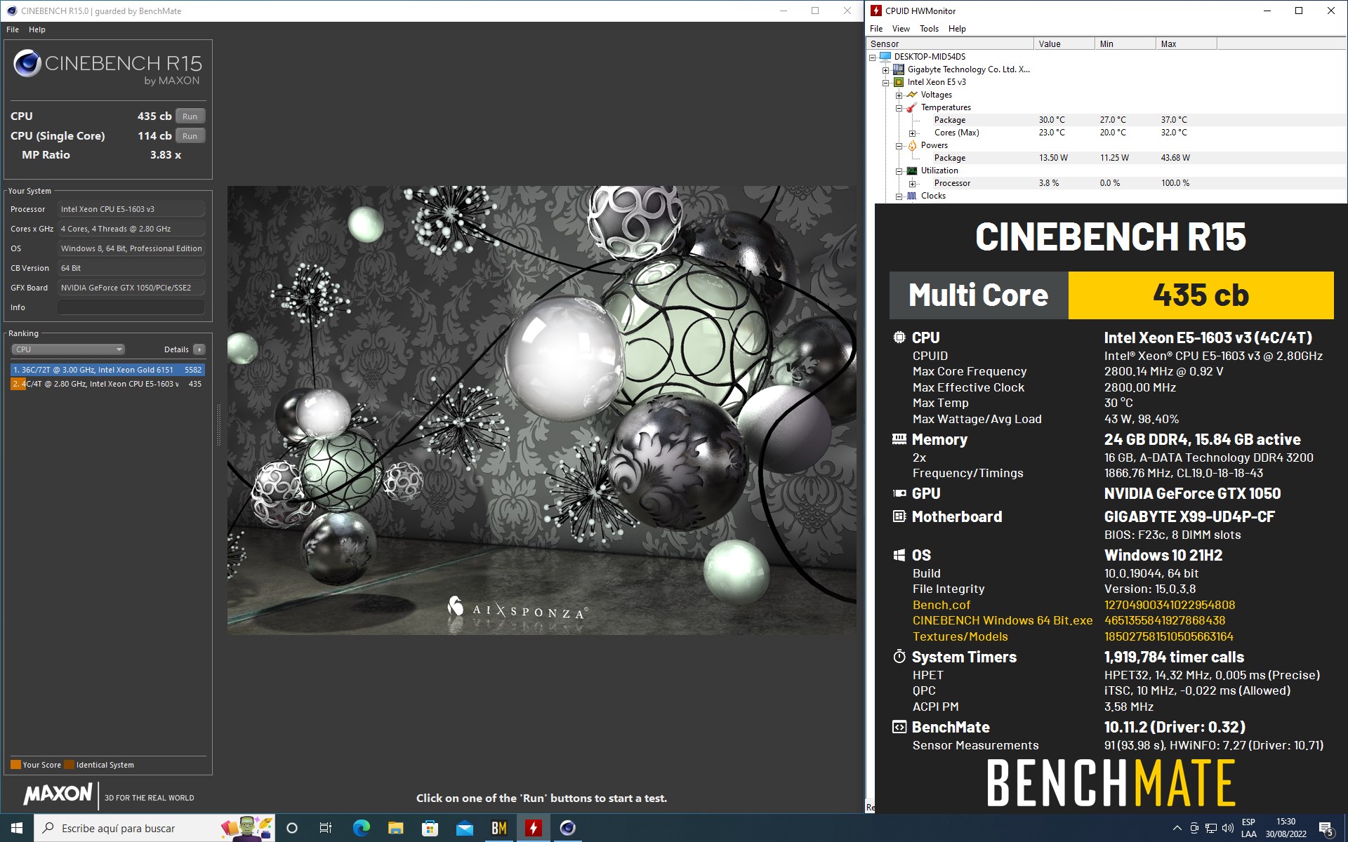Click the Utilization graph icon

[x=911, y=171]
